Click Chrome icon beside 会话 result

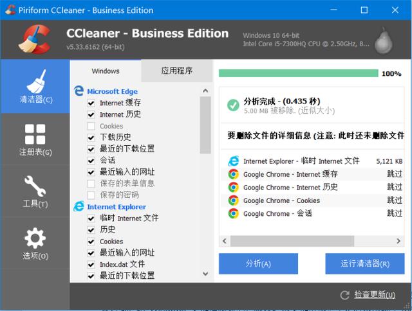[x=233, y=213]
